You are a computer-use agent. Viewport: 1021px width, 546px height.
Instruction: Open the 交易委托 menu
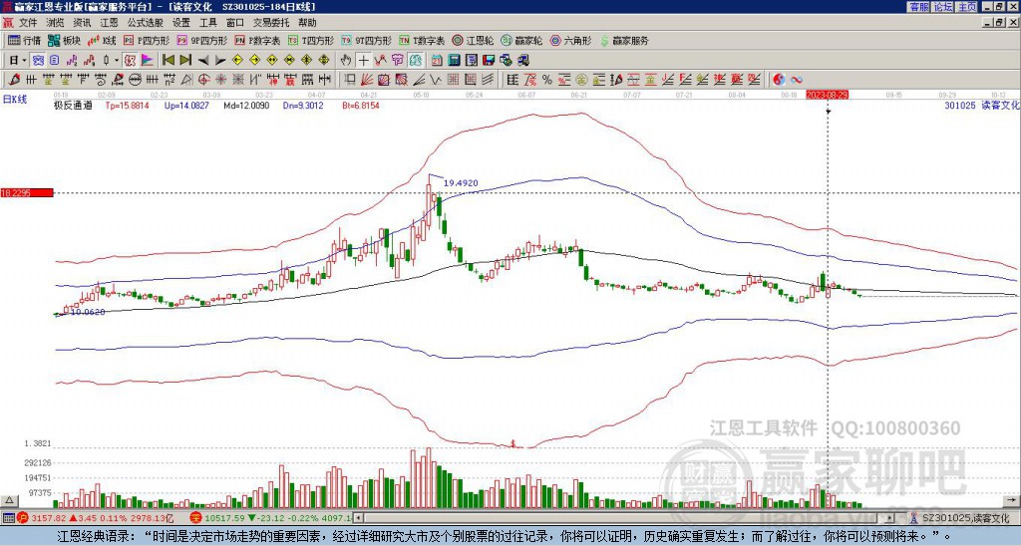(x=271, y=23)
